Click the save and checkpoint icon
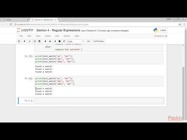This screenshot has height=140, width=187. [x=19, y=41]
